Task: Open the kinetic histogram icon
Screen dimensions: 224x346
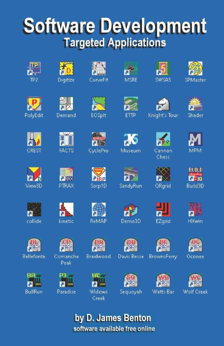Action: pyautogui.click(x=66, y=210)
